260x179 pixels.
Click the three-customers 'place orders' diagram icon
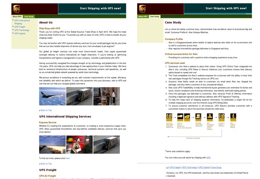(169, 117)
